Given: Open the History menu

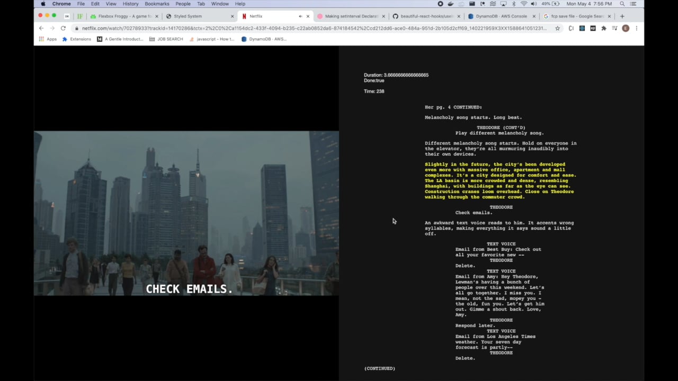Looking at the screenshot, I should click(130, 4).
